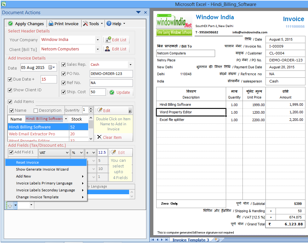Select Web Email Extractor Pro item row
The height and width of the screenshot is (243, 308).
point(48,134)
